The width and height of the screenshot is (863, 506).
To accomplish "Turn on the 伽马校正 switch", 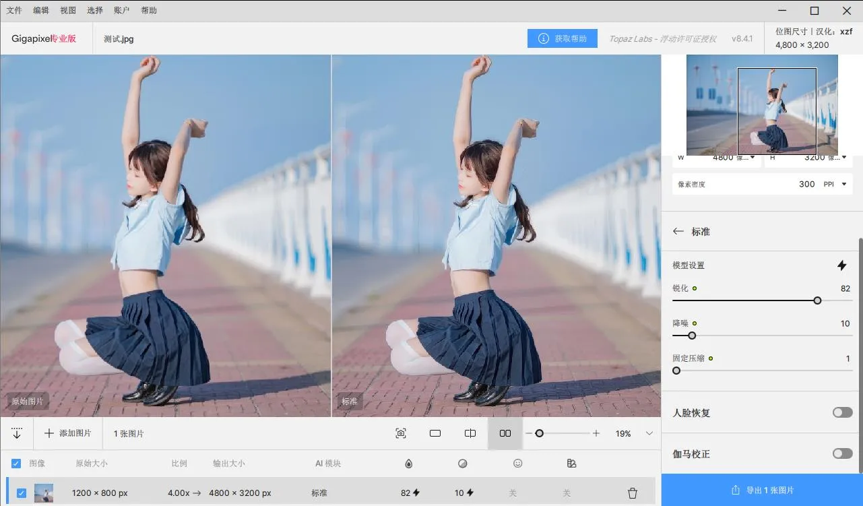I will 842,453.
